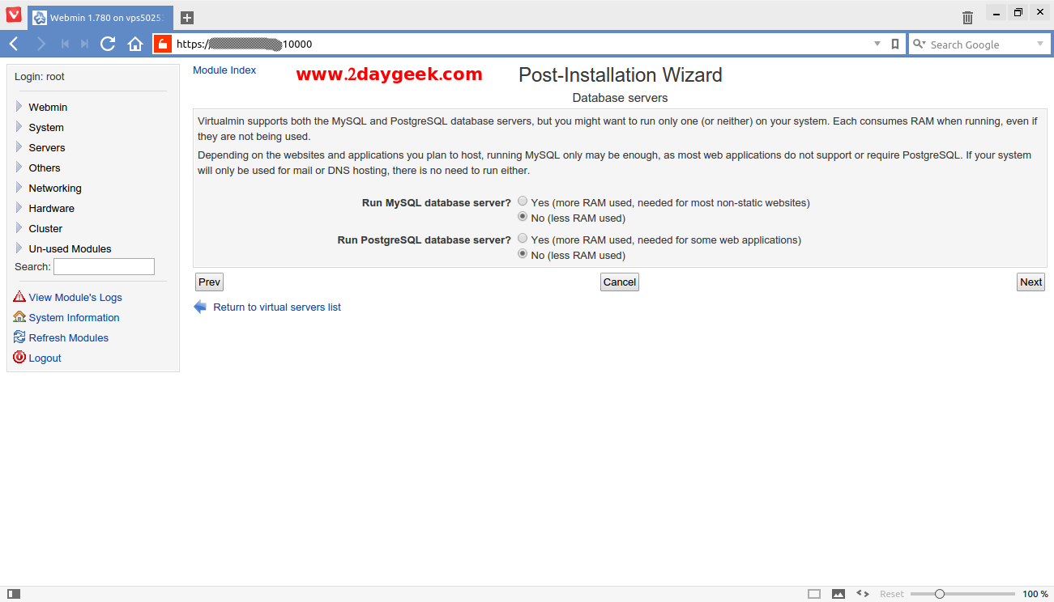Screen dimensions: 1054x602
Task: Click the Vivaldi browser logo icon
Action: click(x=14, y=15)
